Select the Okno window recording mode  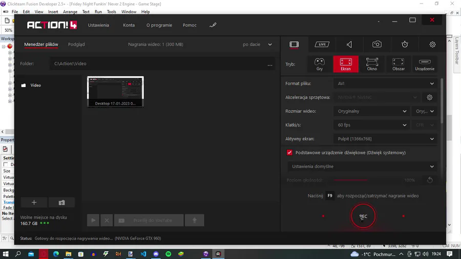click(372, 64)
